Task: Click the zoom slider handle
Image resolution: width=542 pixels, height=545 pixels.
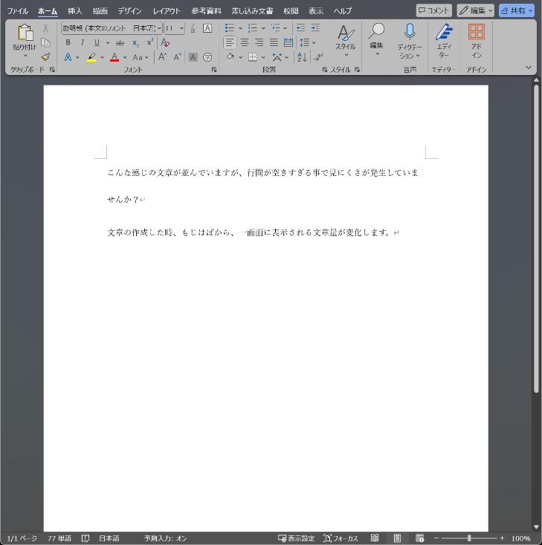Action: [469, 538]
